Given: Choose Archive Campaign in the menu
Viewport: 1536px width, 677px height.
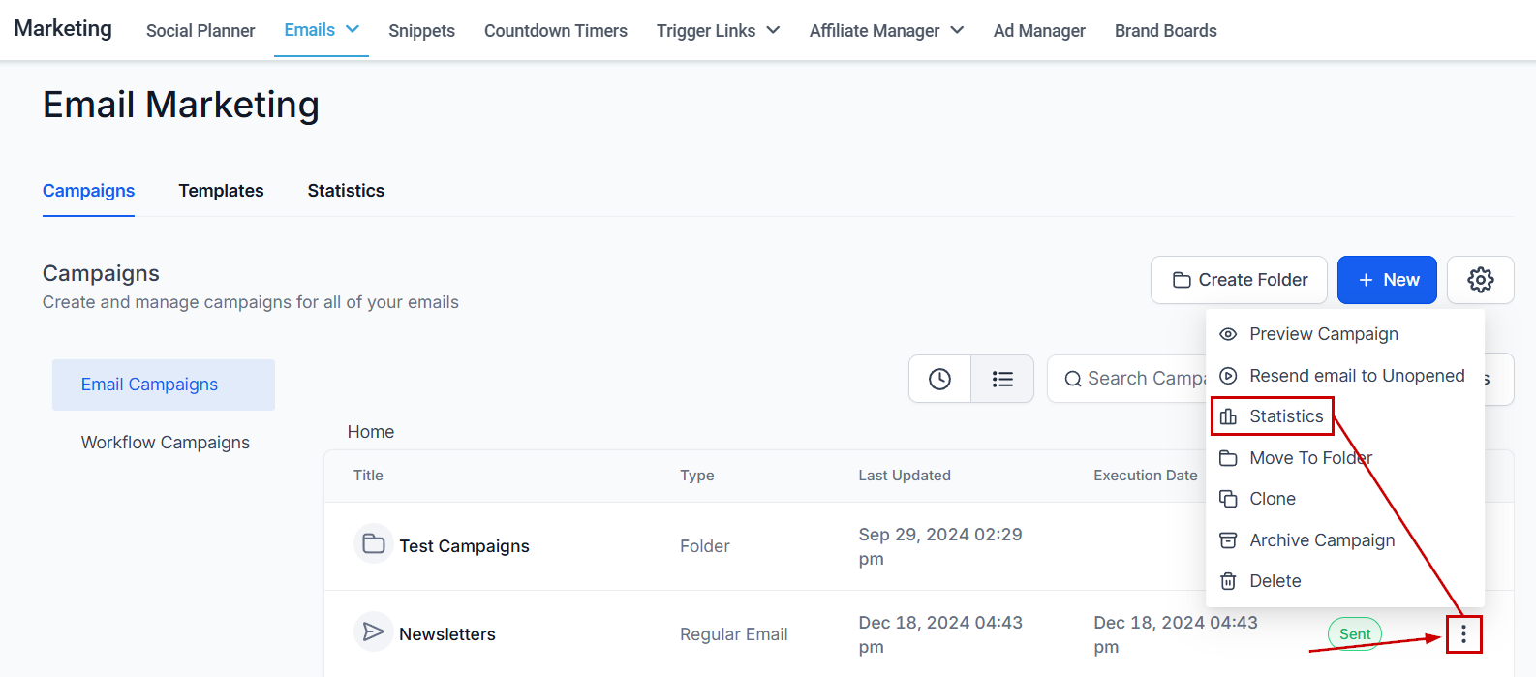Looking at the screenshot, I should coord(1321,540).
